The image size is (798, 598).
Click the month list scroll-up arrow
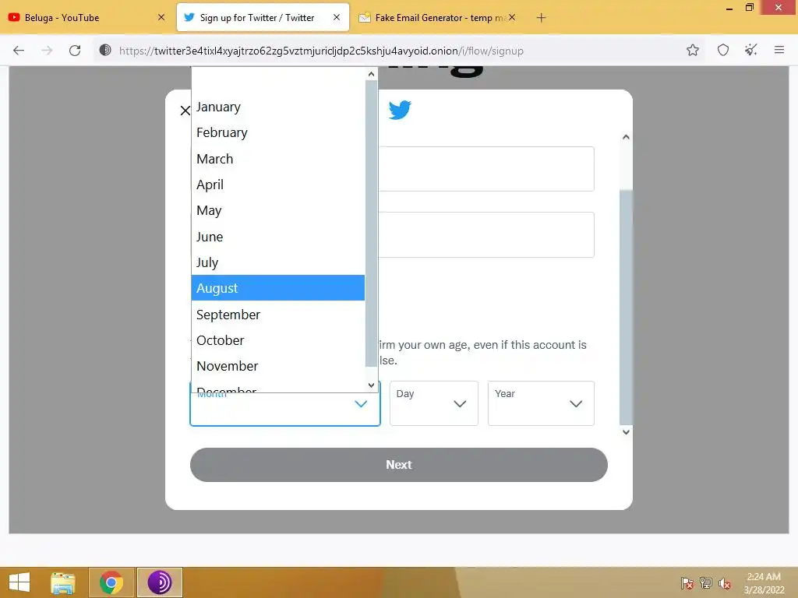click(x=371, y=74)
